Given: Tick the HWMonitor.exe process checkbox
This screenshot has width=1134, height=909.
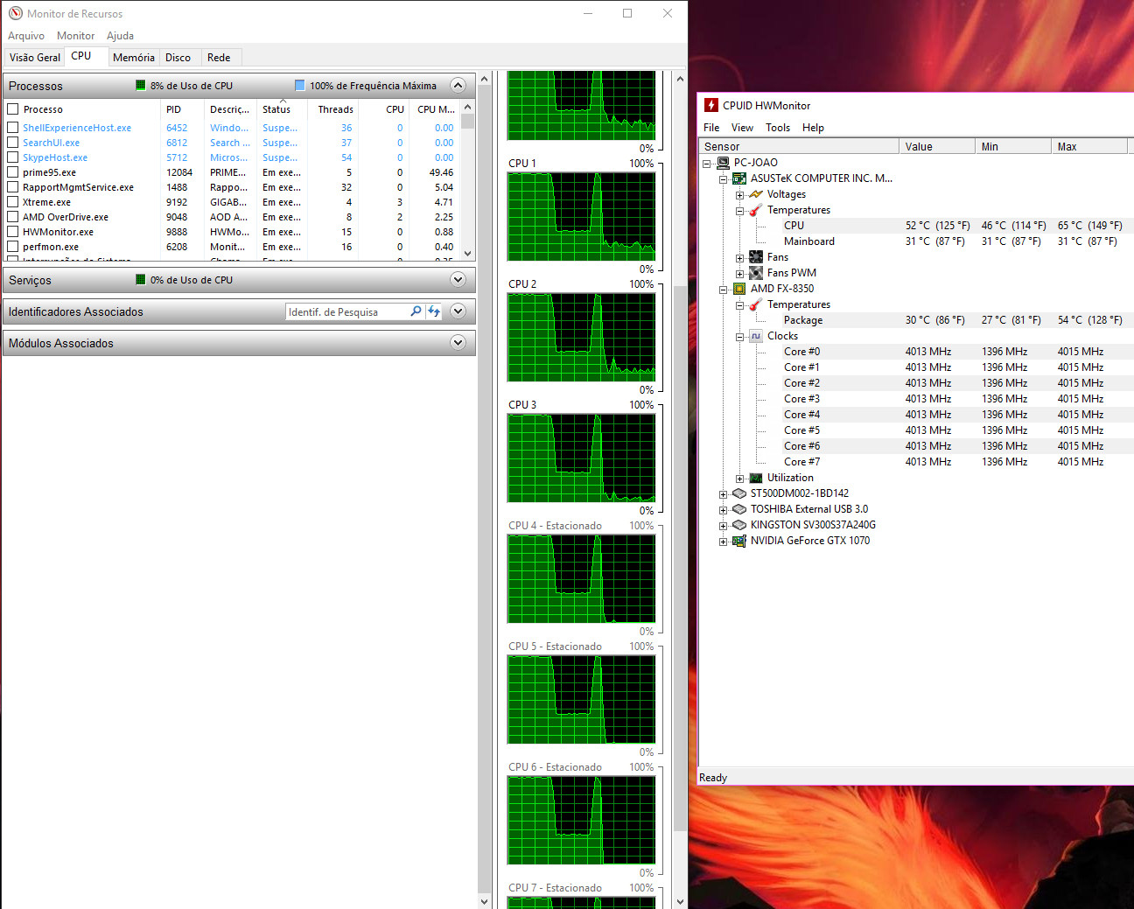Looking at the screenshot, I should (x=13, y=232).
